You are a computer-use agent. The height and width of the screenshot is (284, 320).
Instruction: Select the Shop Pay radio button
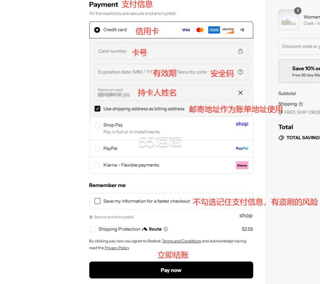97,125
